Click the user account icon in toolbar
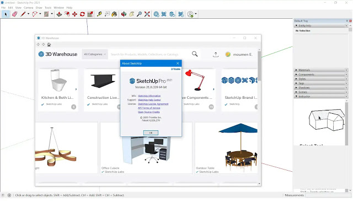353x201 pixels. (190, 14)
